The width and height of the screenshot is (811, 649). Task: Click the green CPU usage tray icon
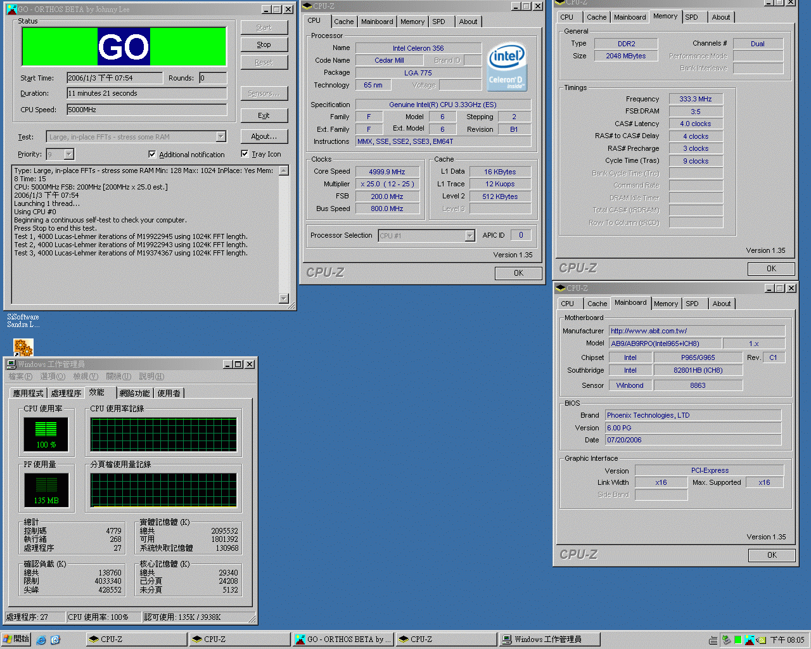pyautogui.click(x=738, y=640)
